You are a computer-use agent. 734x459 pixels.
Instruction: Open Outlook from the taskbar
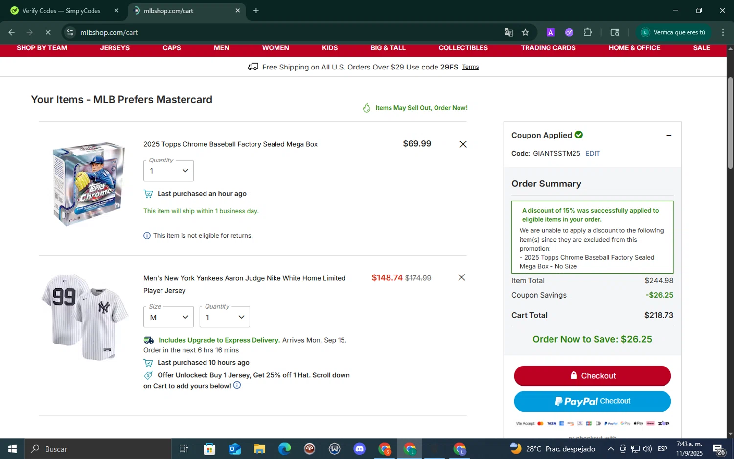(234, 449)
